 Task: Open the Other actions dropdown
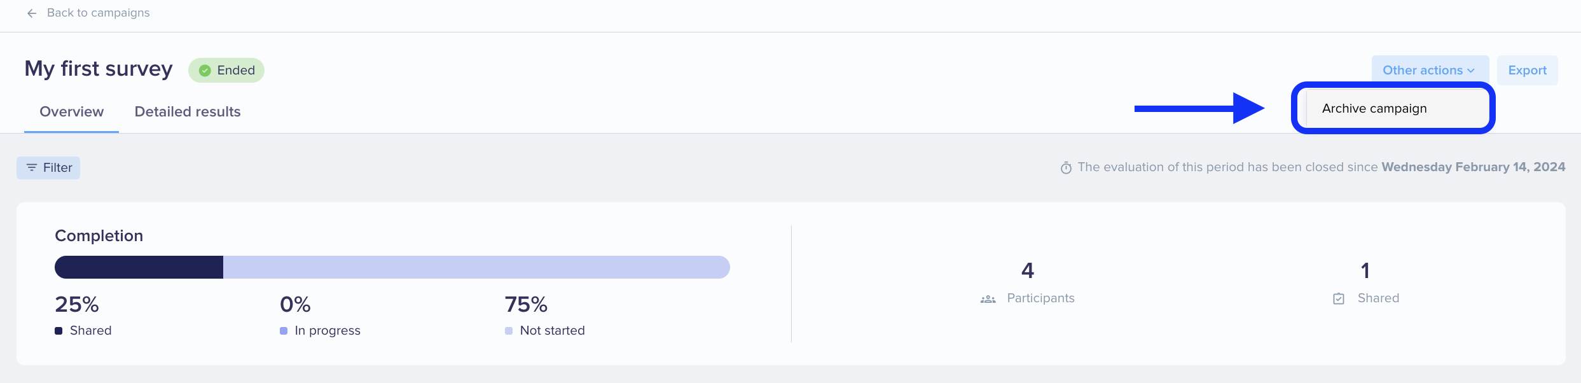1430,70
